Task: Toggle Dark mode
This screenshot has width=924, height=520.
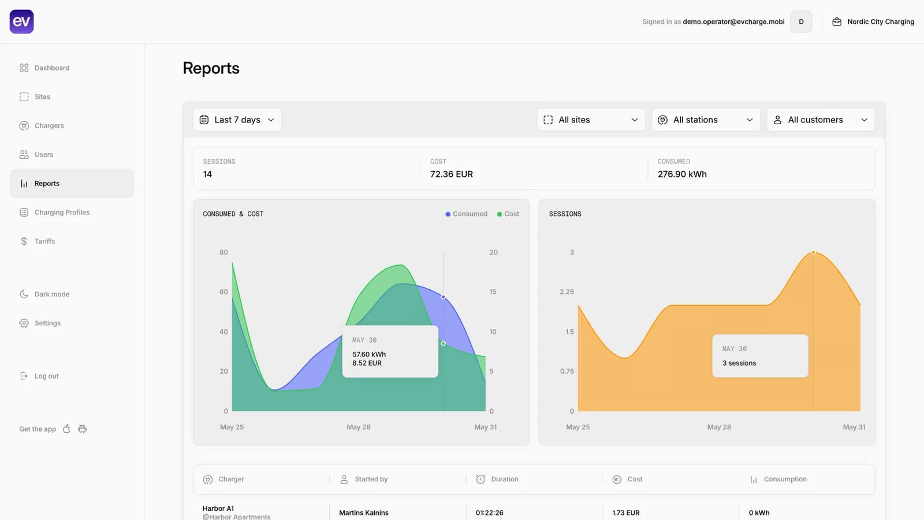Action: click(44, 294)
